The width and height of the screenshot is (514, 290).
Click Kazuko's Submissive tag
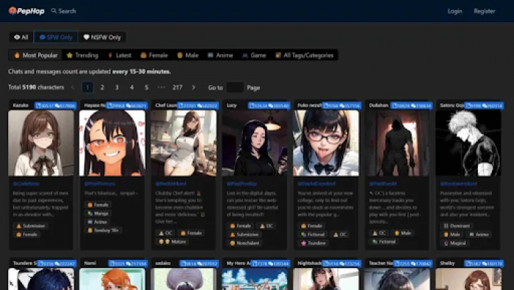(x=31, y=226)
